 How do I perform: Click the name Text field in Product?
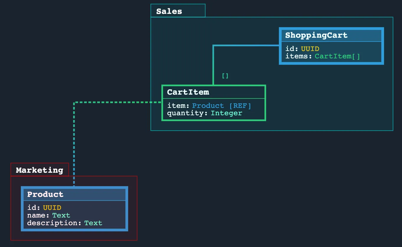(49, 215)
